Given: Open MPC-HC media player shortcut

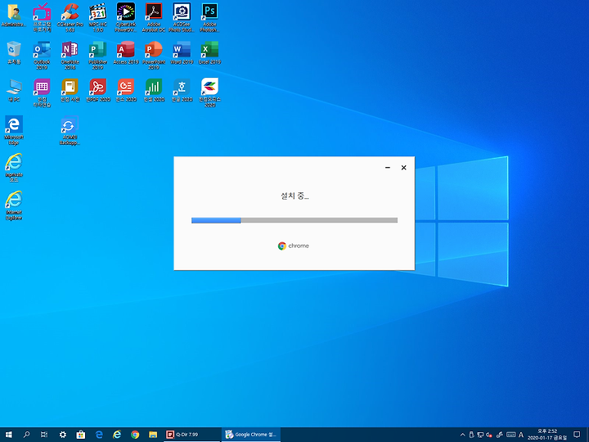Looking at the screenshot, I should [97, 17].
